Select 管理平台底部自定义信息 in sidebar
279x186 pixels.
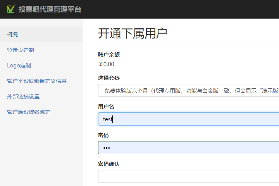click(x=37, y=81)
